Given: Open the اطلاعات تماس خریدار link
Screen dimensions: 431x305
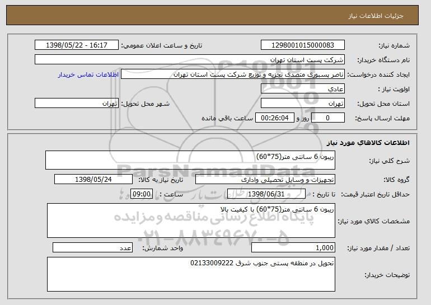Looking at the screenshot, I should point(88,74).
